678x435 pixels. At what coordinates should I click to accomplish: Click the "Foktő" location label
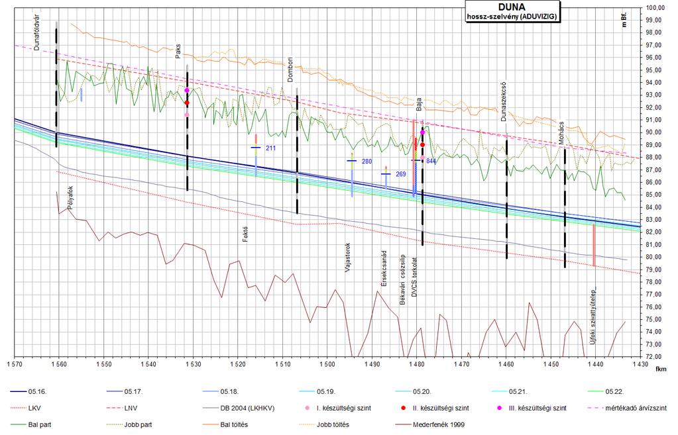(x=245, y=234)
